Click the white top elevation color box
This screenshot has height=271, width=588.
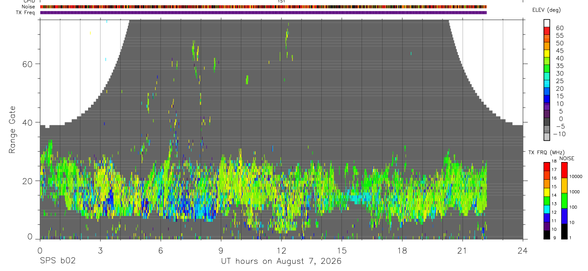pos(547,23)
